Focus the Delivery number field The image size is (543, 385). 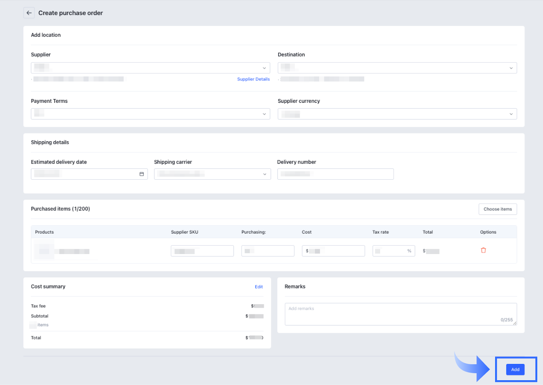coord(335,174)
